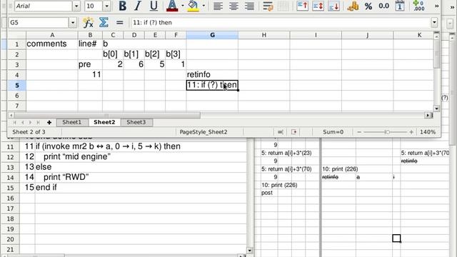Select the 'line#' cell

coord(90,44)
